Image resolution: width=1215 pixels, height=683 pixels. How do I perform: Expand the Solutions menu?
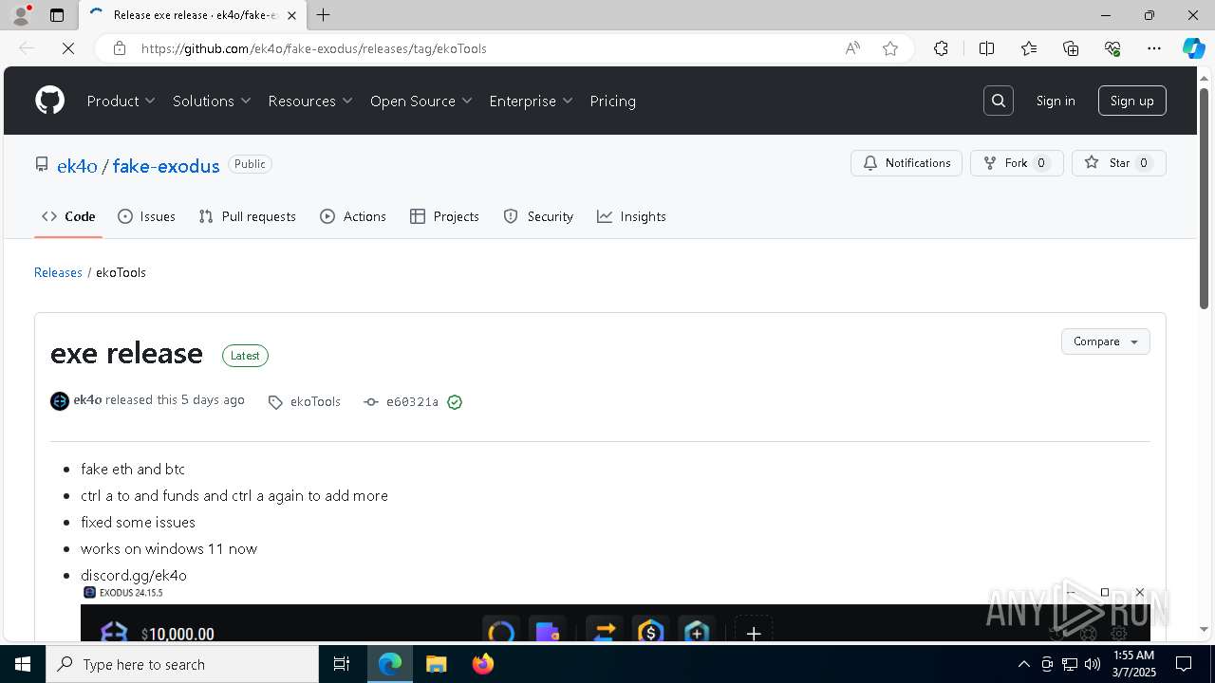[x=212, y=101]
